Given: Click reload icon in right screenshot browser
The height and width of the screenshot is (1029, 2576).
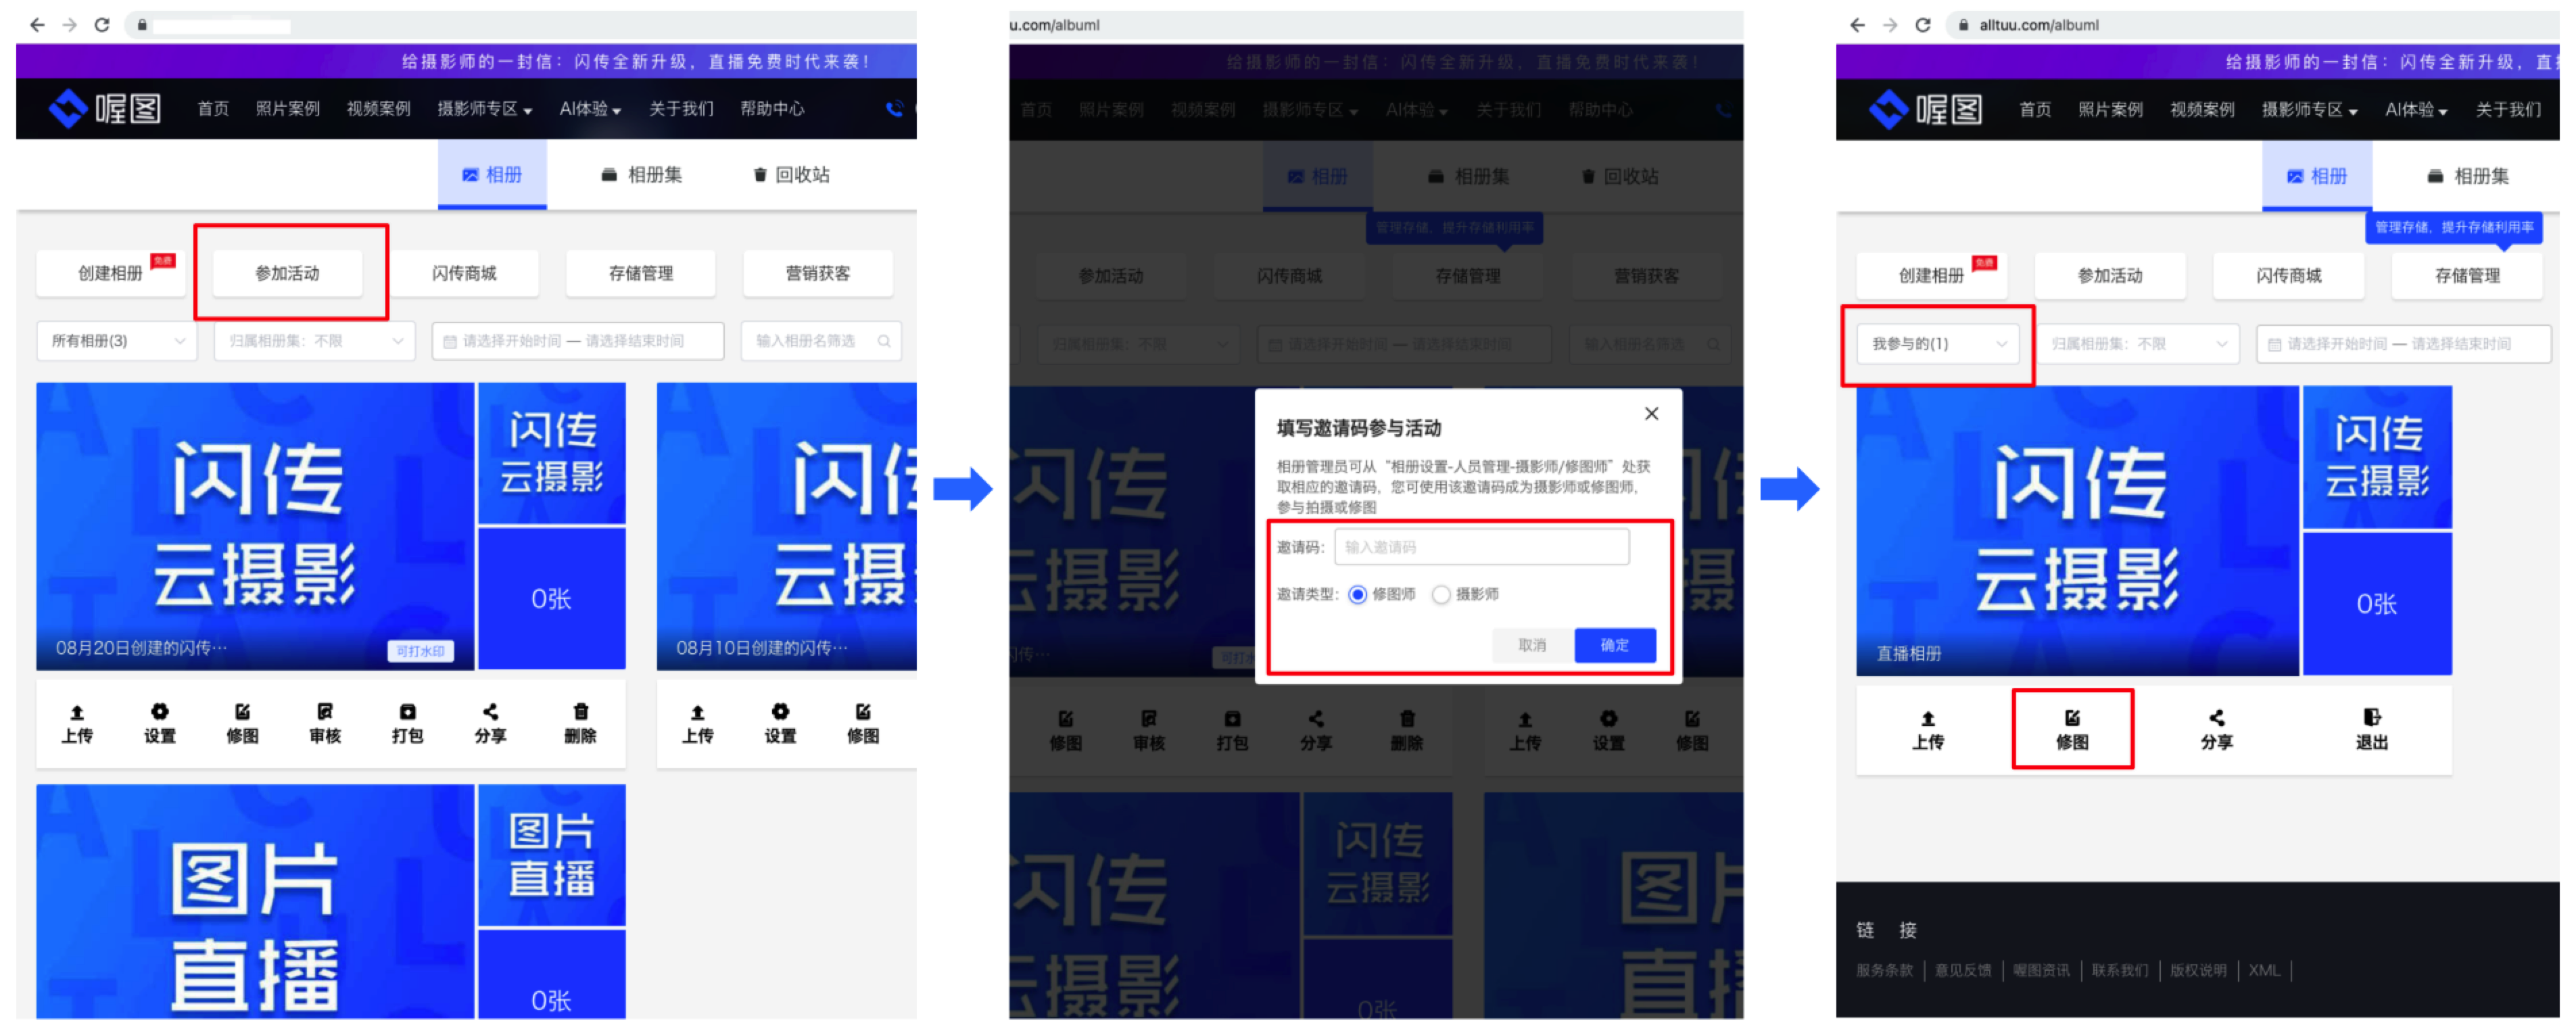Looking at the screenshot, I should [x=1922, y=25].
